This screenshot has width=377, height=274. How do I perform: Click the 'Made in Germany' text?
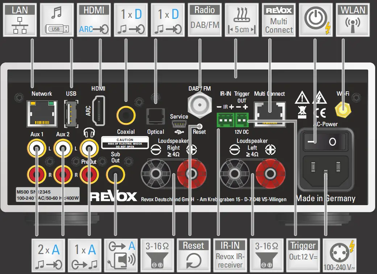326,198
